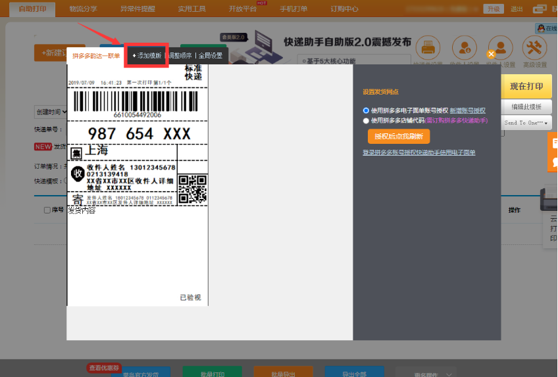
Task: Open the 全局设置 tab
Action: point(211,56)
